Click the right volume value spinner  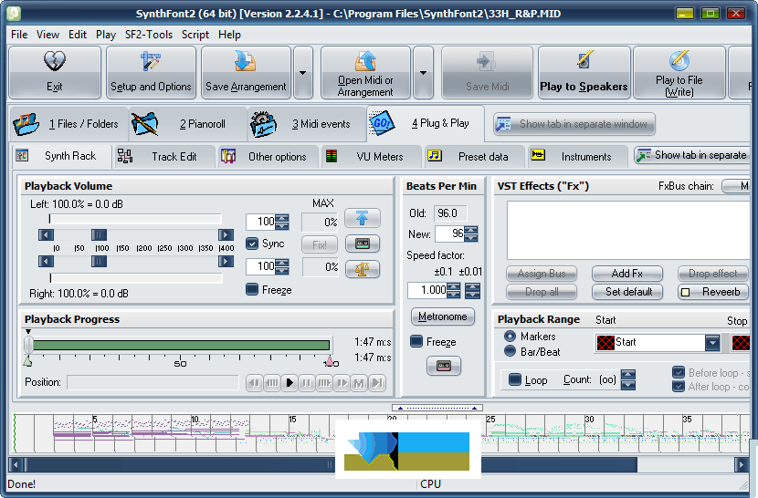click(x=282, y=266)
